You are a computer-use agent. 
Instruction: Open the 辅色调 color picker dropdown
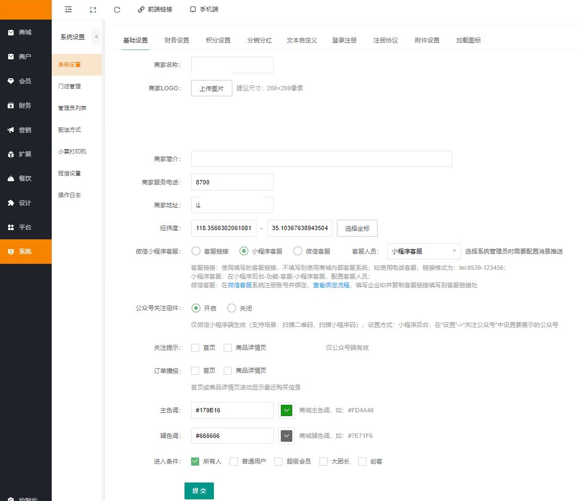(286, 436)
